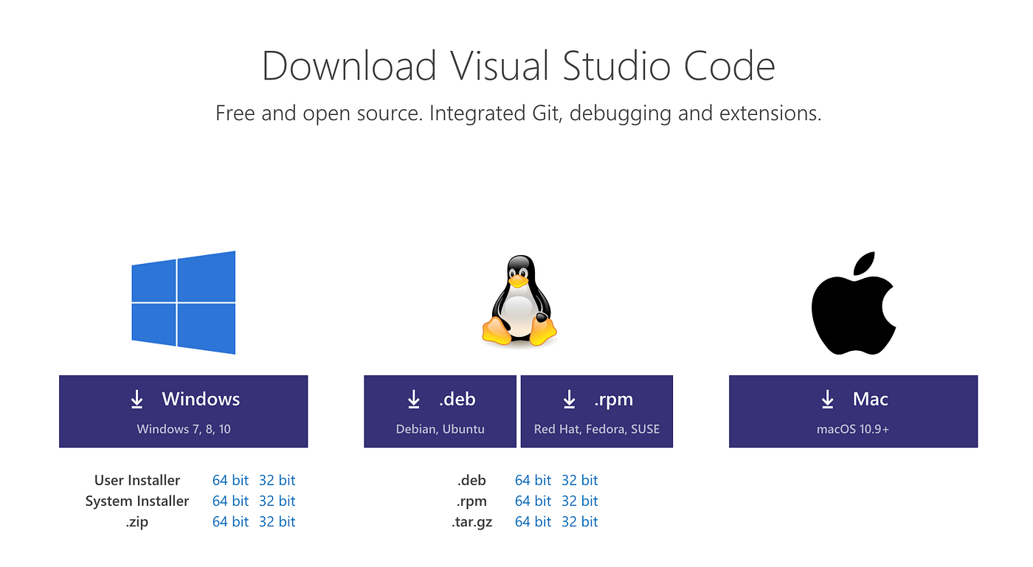
Task: Click the download arrow on the Mac button
Action: (x=826, y=399)
